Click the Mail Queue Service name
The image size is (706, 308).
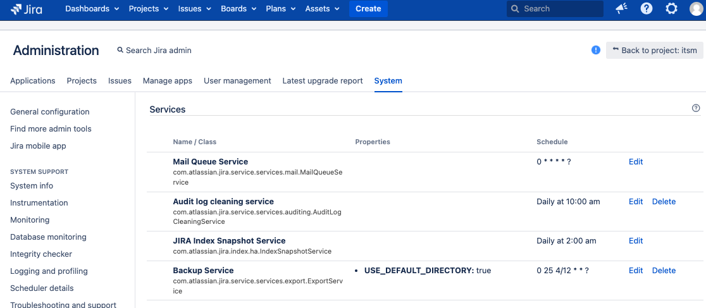coord(210,161)
